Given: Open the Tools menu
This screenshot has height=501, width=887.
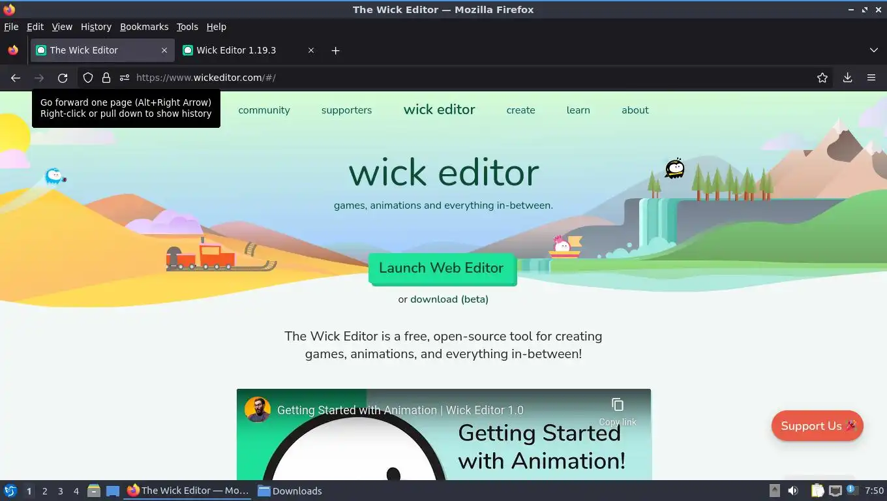Looking at the screenshot, I should 187,27.
